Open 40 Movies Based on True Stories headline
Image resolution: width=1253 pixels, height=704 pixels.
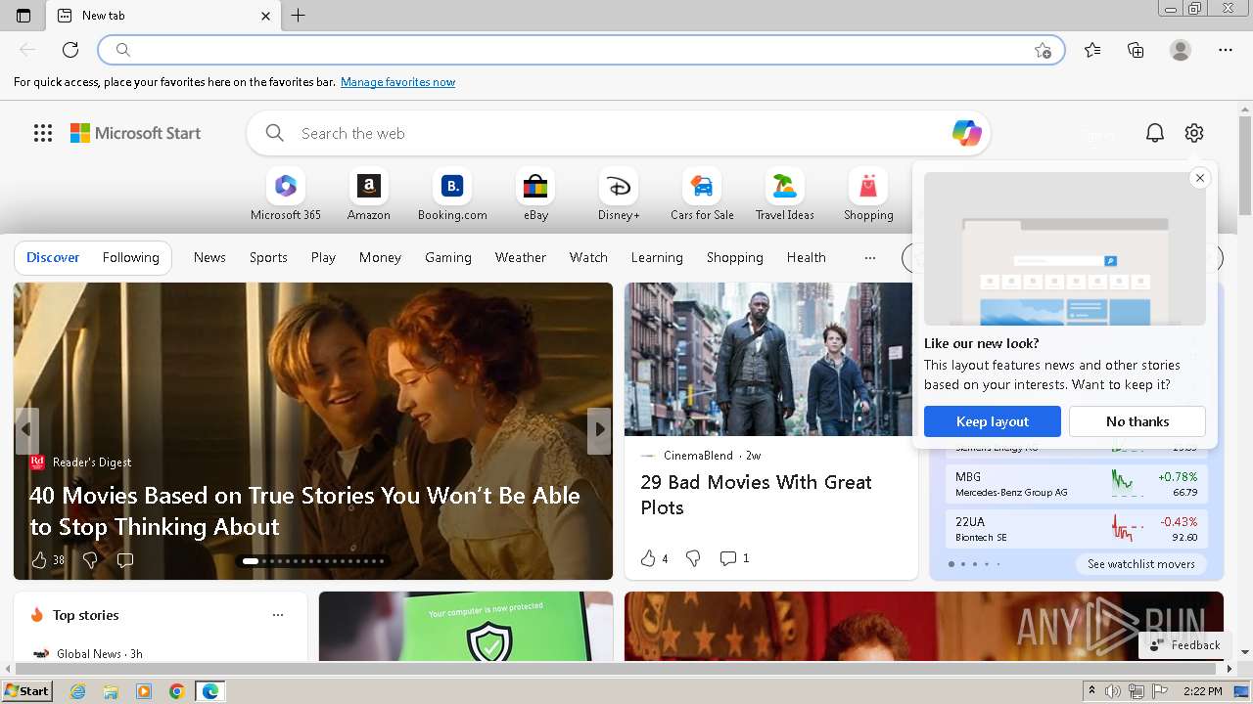(x=304, y=510)
